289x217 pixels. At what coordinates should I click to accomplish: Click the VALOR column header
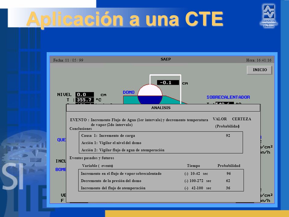point(220,119)
